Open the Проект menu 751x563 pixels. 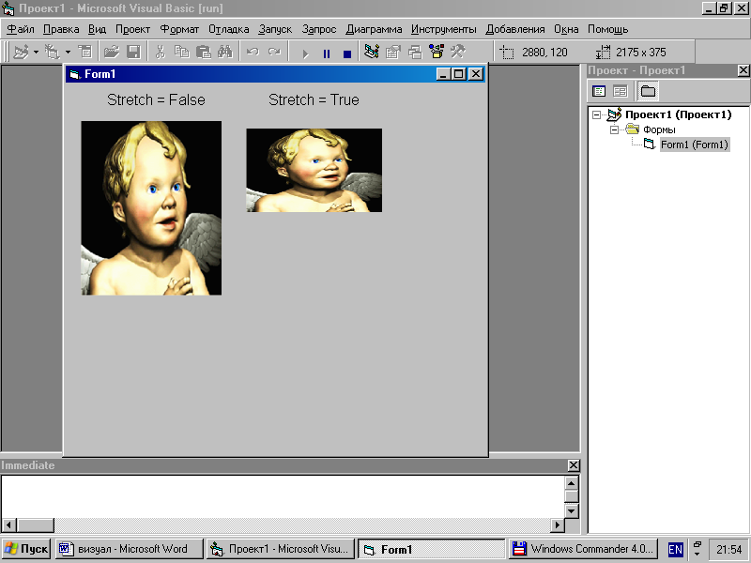132,29
